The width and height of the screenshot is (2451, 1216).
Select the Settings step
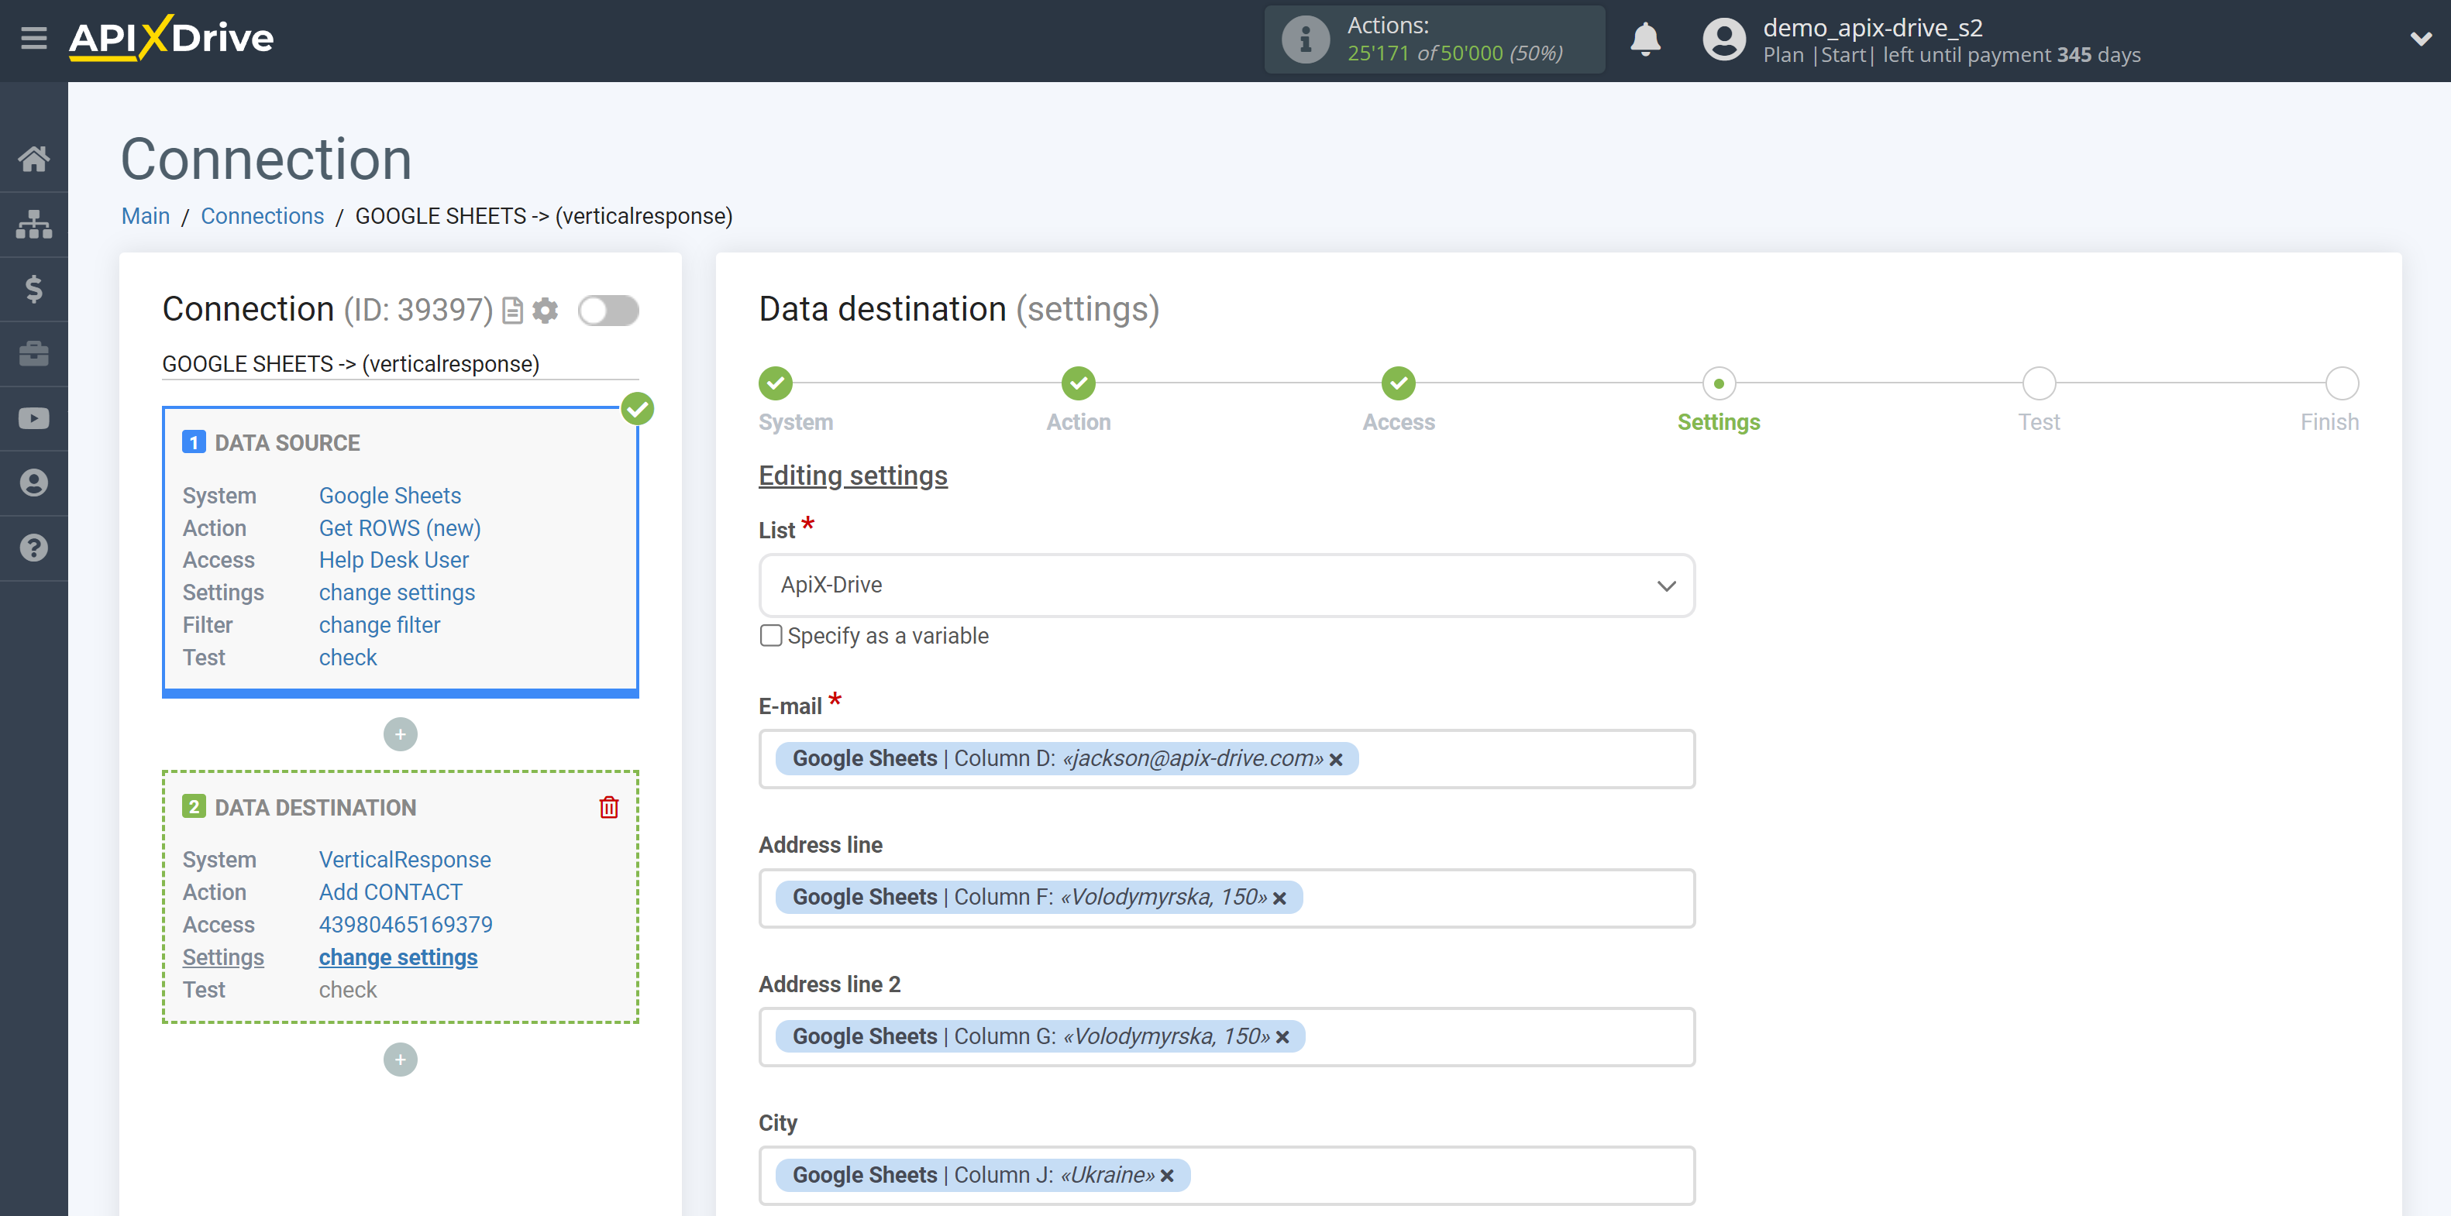point(1719,384)
